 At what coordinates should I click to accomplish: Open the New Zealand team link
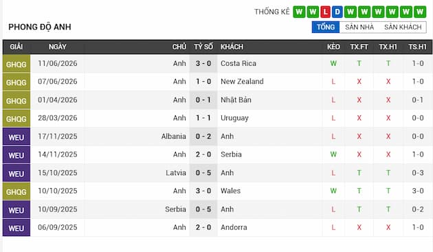tap(242, 82)
